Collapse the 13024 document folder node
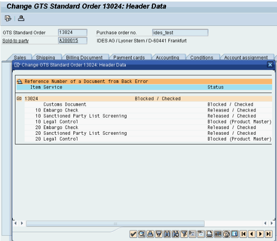Viewport: 277px width, 241px height. [x=19, y=98]
